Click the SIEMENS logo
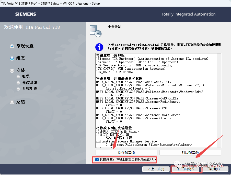 coord(26,14)
